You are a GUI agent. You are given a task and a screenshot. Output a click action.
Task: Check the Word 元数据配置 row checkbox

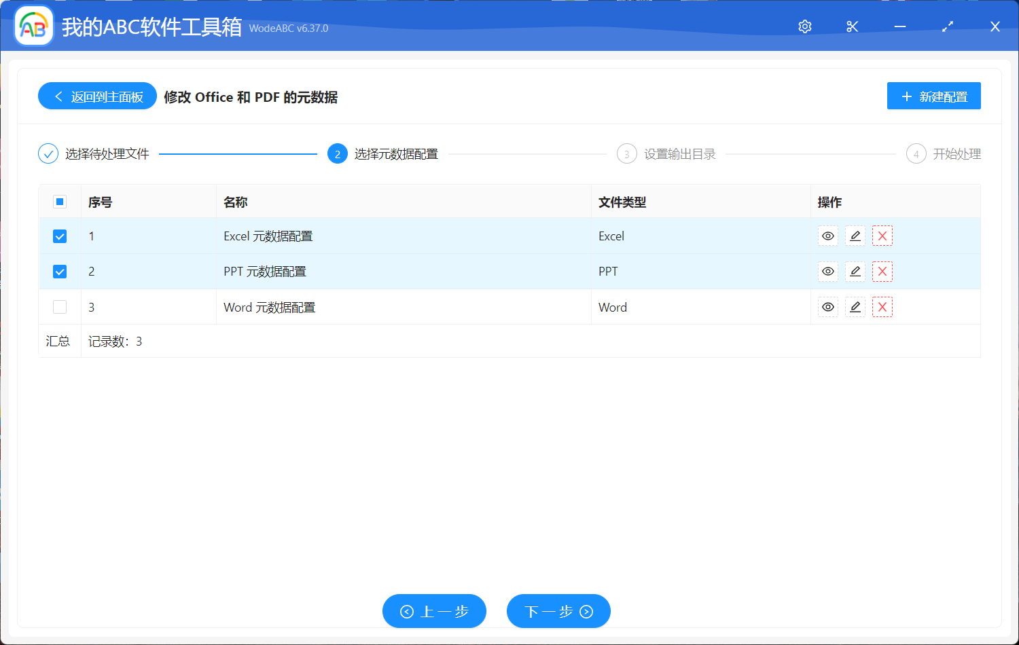60,308
